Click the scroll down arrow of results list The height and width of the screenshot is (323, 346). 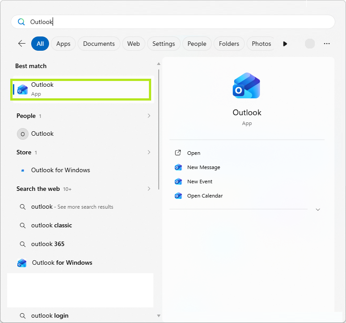coord(158,316)
